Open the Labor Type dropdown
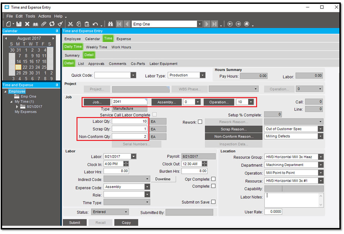This screenshot has width=344, height=234. pyautogui.click(x=203, y=75)
